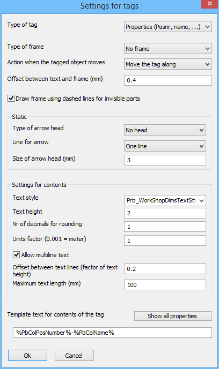Select the Nr of decimals for rounding field
This screenshot has height=369, width=219.
click(x=165, y=227)
